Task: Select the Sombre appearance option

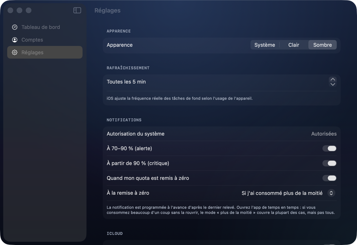Action: 322,45
